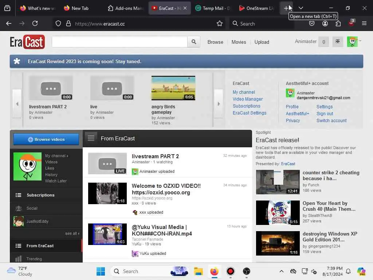
Task: Expand My channel arrow in sidebar
Action: (67, 156)
